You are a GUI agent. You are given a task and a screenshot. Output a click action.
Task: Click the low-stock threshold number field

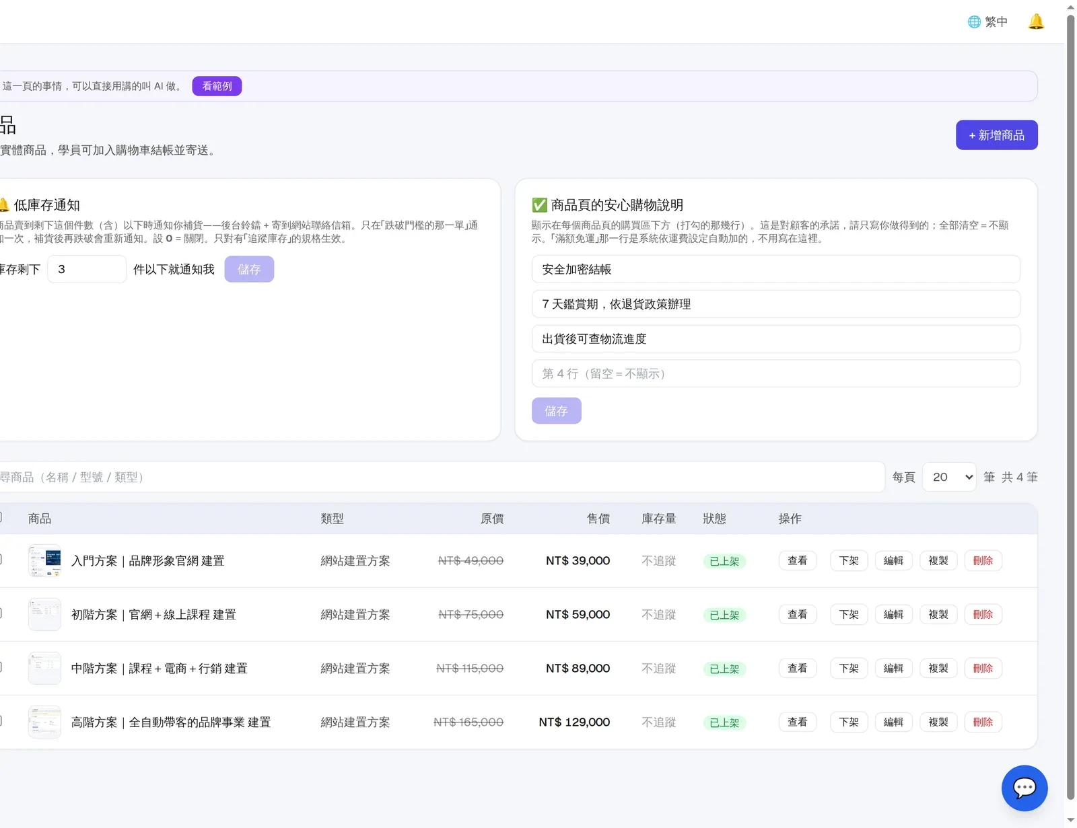(87, 269)
